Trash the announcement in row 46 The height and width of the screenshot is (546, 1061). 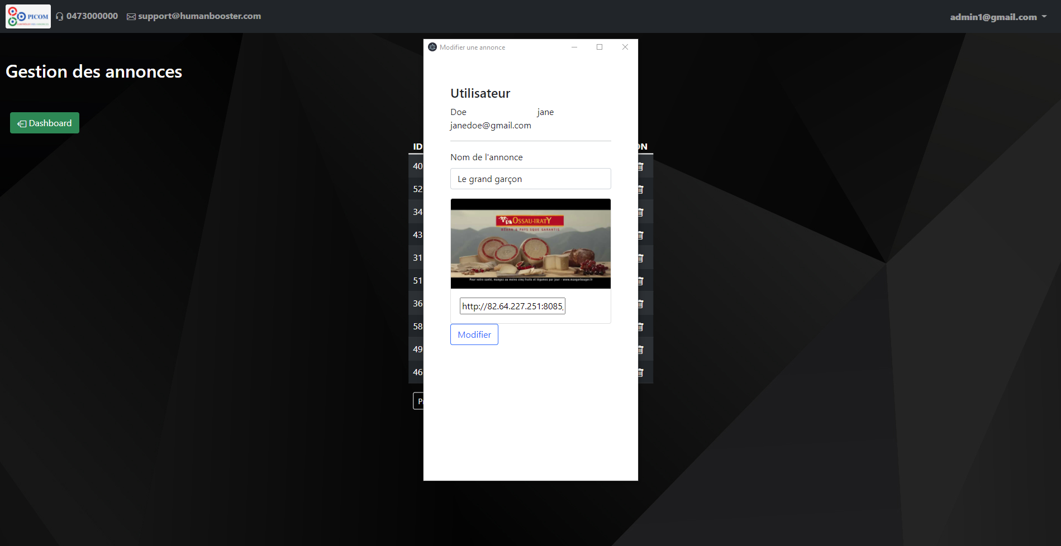[641, 372]
